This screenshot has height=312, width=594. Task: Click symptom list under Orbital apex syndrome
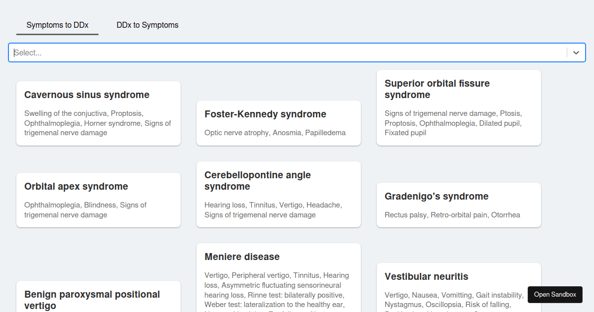[85, 210]
